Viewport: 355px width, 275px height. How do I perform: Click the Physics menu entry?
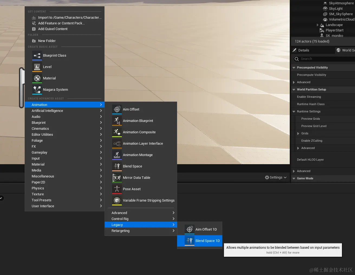click(x=64, y=188)
